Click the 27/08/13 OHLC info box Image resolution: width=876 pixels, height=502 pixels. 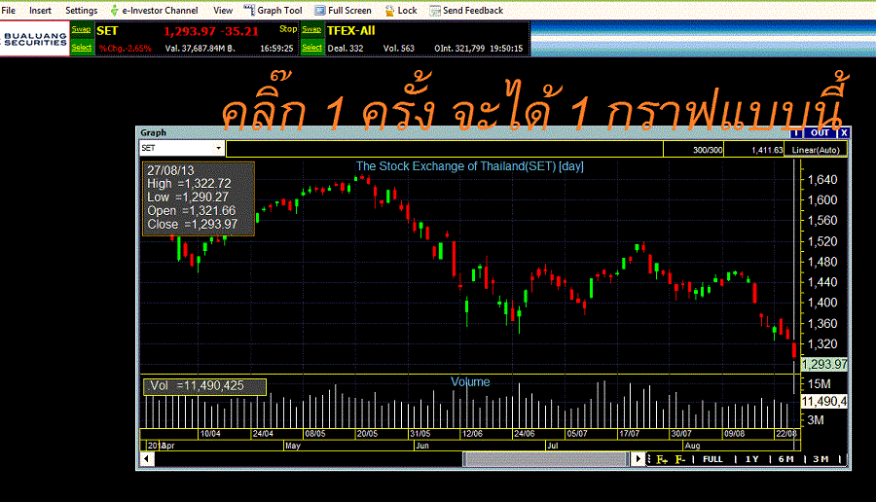coord(199,198)
